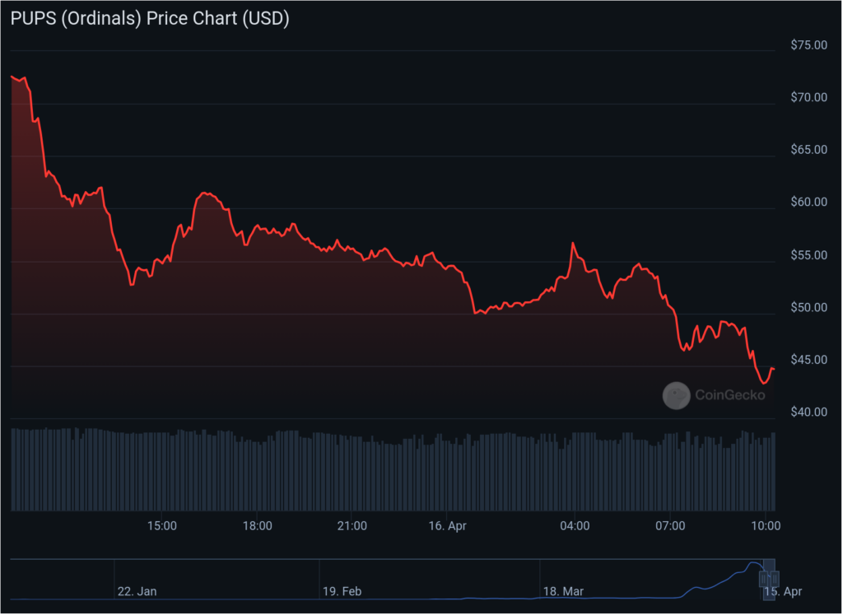
Task: Click the $50.00 price axis label
Action: 808,307
